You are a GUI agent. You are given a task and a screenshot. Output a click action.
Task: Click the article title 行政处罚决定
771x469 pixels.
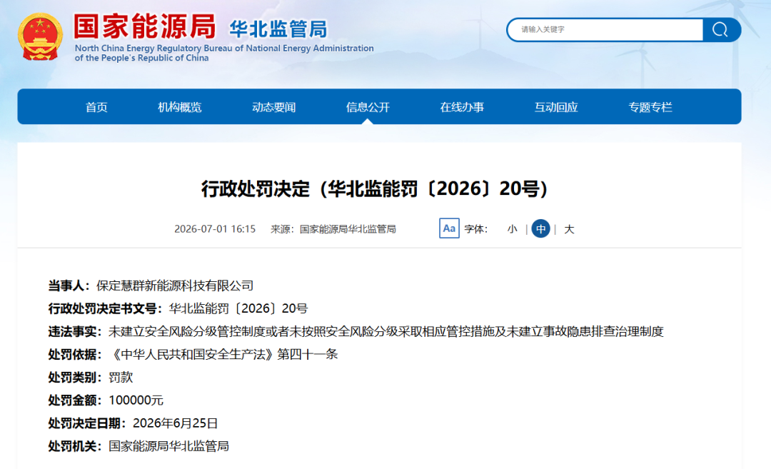[x=375, y=188]
